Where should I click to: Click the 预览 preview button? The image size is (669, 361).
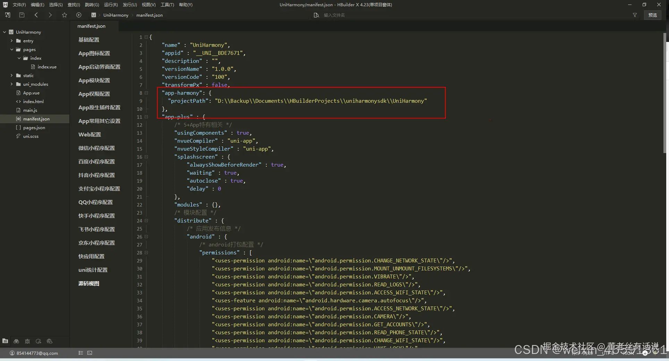tap(653, 15)
